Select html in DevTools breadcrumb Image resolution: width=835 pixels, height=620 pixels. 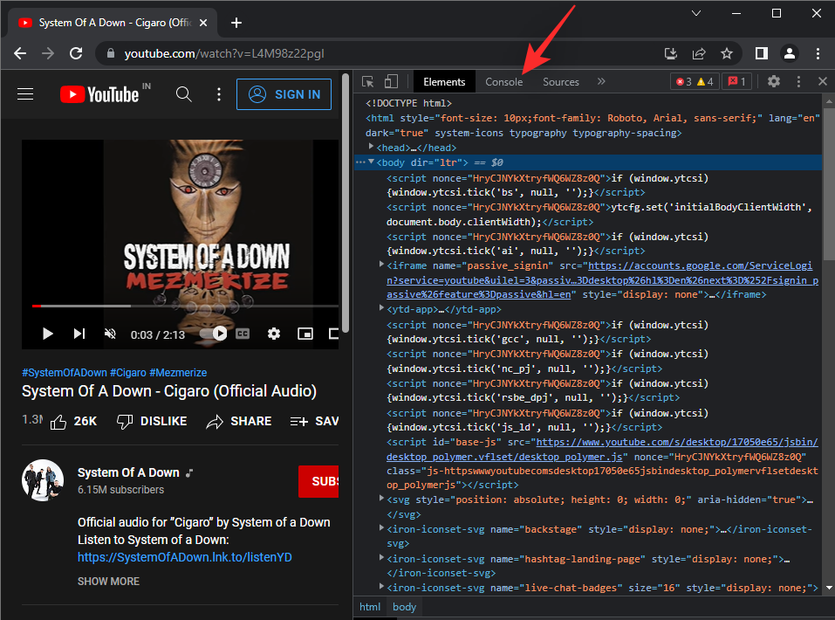point(370,607)
